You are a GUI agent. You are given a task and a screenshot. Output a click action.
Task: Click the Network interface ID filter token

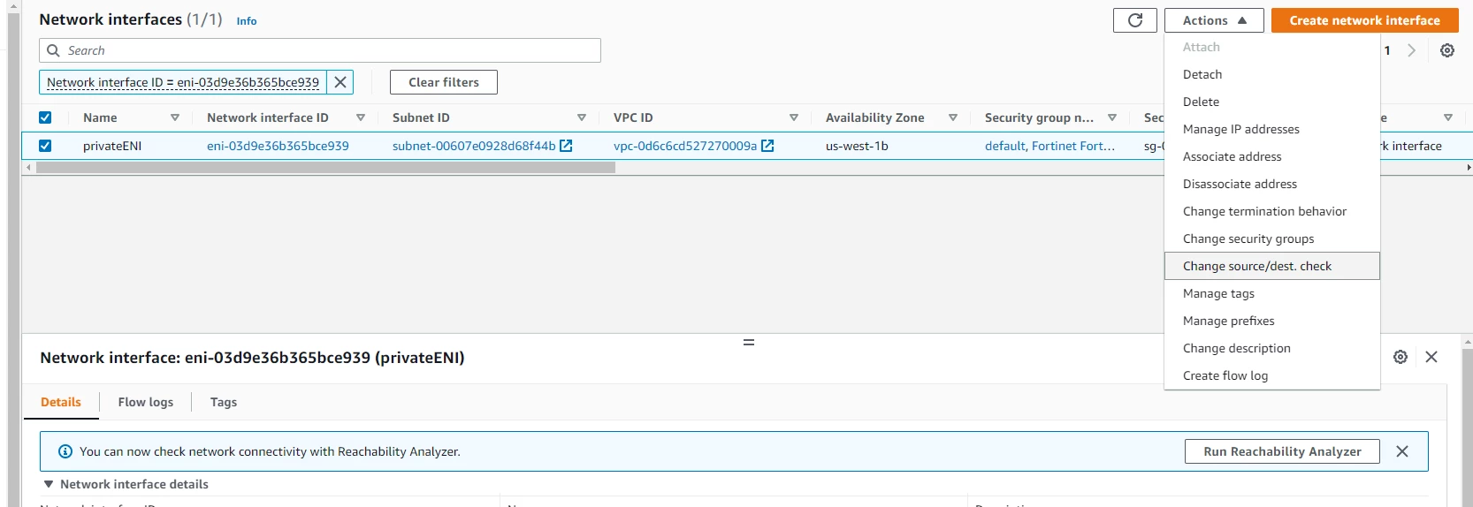tap(183, 82)
